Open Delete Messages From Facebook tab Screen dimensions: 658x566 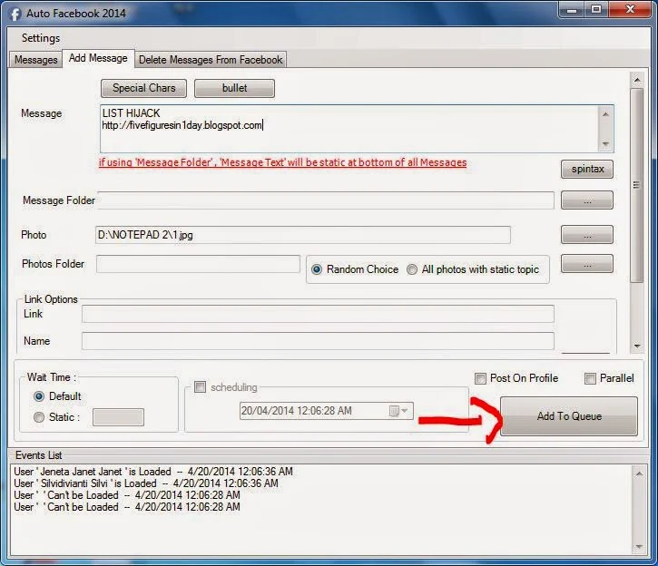click(211, 60)
